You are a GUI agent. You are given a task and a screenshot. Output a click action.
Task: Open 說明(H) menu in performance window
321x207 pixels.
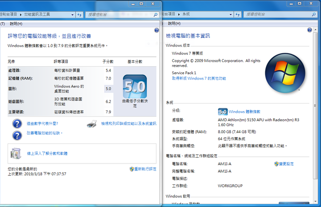click(16, 24)
